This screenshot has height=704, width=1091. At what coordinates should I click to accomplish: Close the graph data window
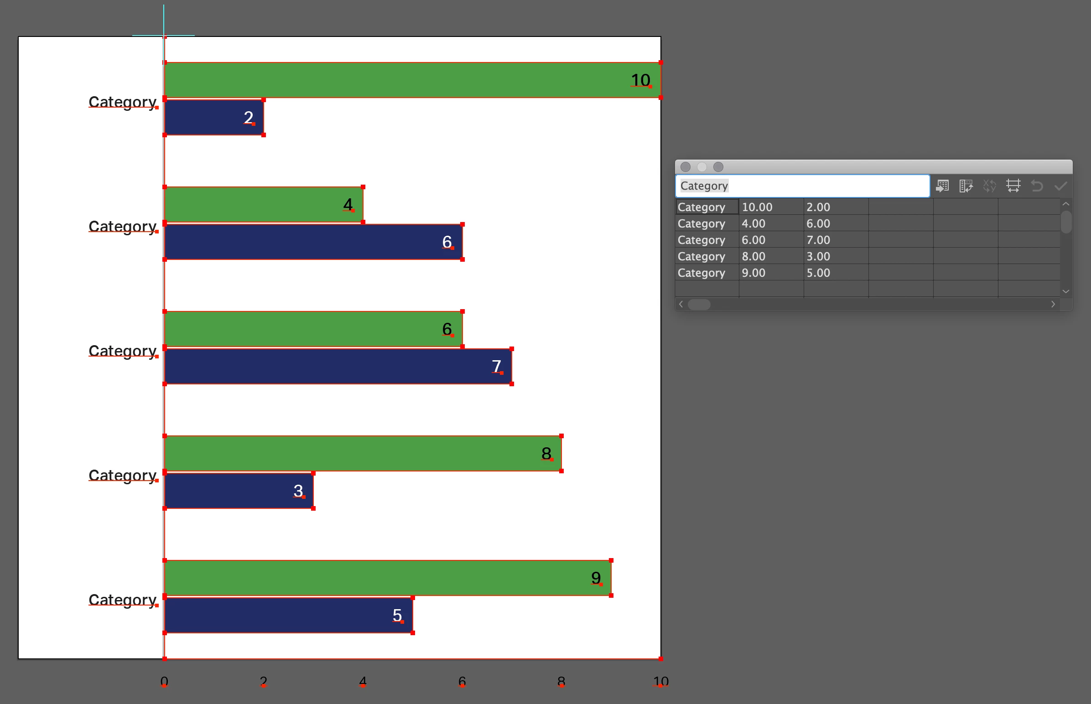[x=685, y=167]
